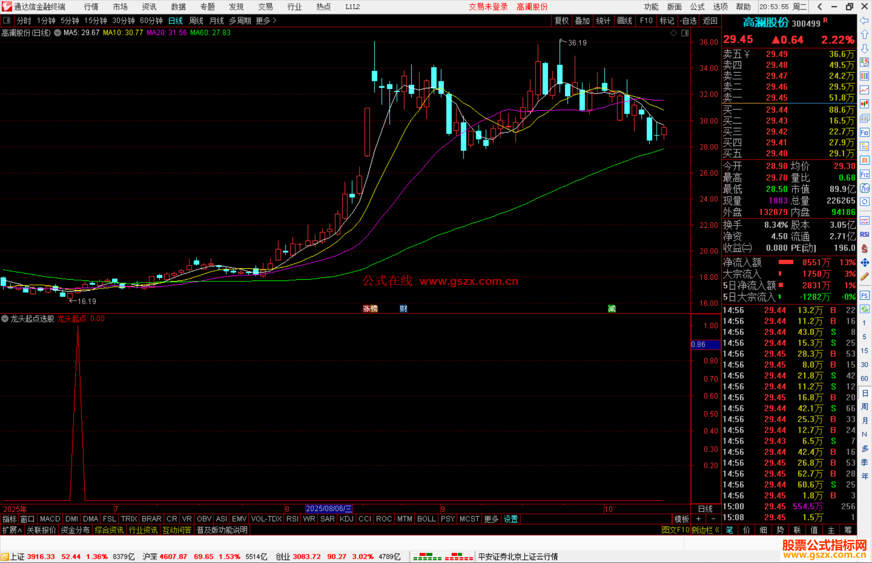872x563 pixels.
Task: Click the move crosshair arrows icon
Action: click(864, 263)
